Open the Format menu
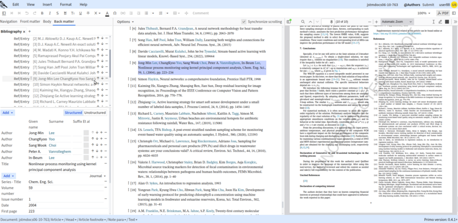This screenshot has height=223, width=458. point(66,5)
